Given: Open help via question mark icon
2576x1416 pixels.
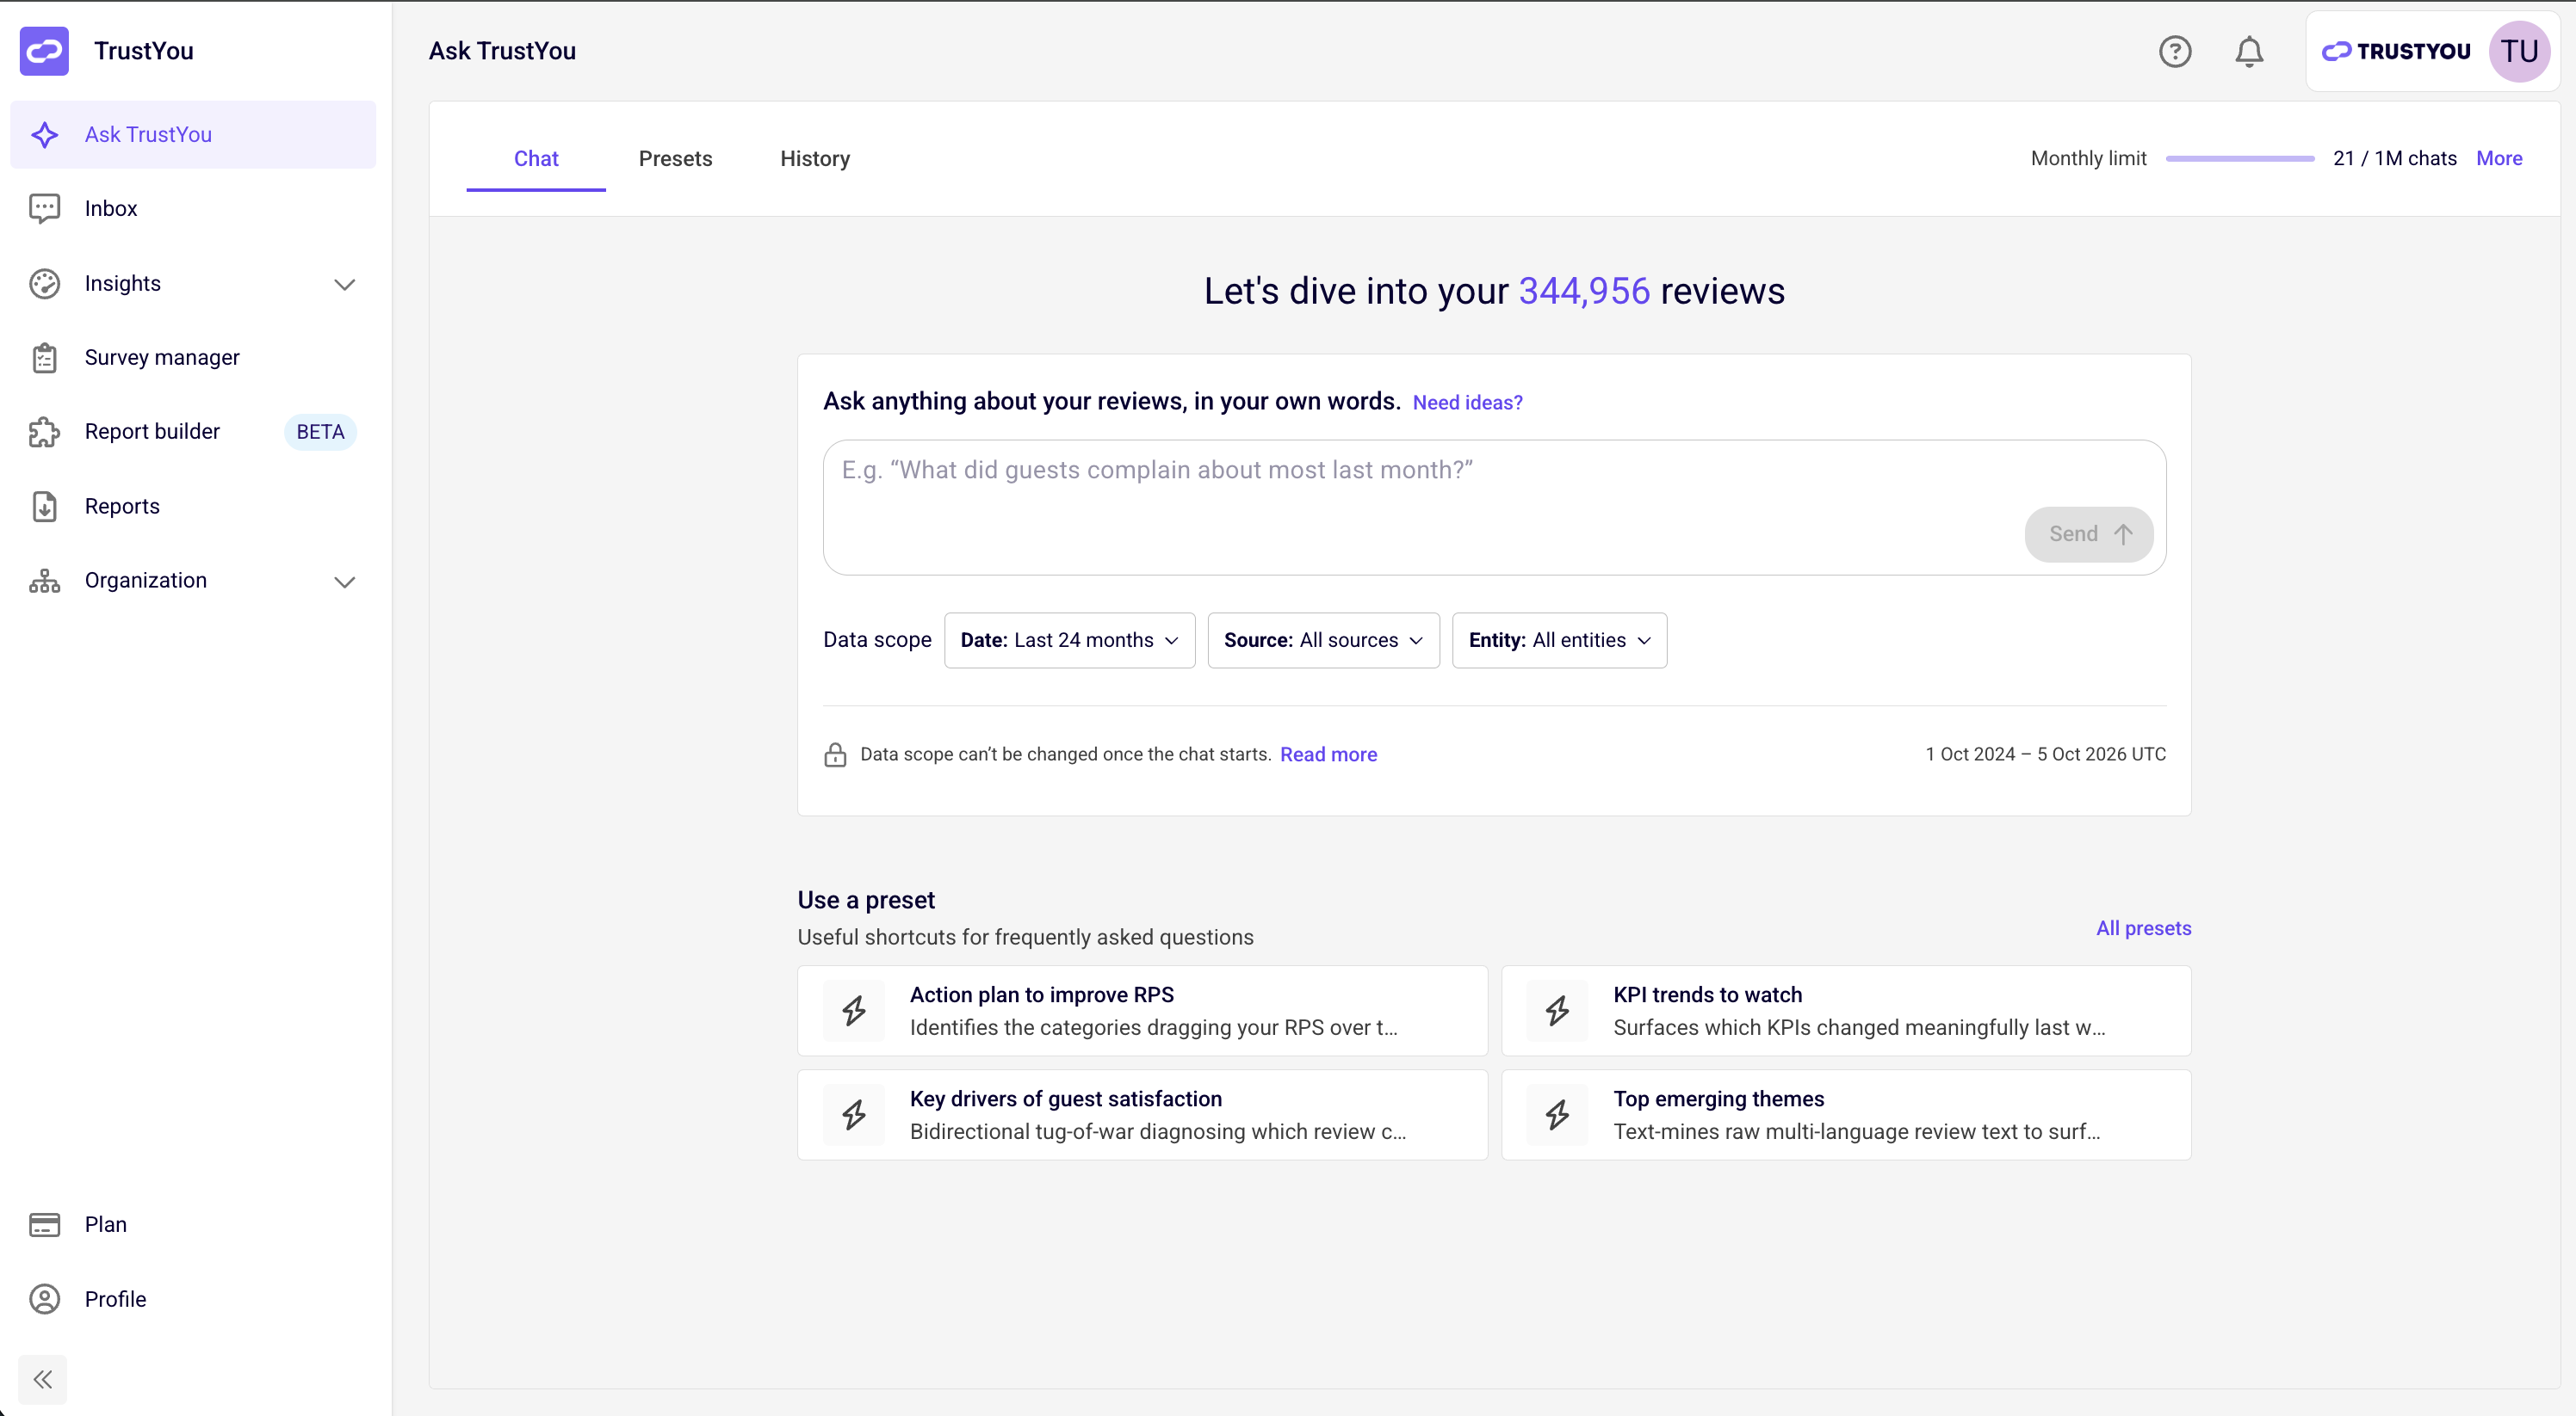Looking at the screenshot, I should point(2175,51).
